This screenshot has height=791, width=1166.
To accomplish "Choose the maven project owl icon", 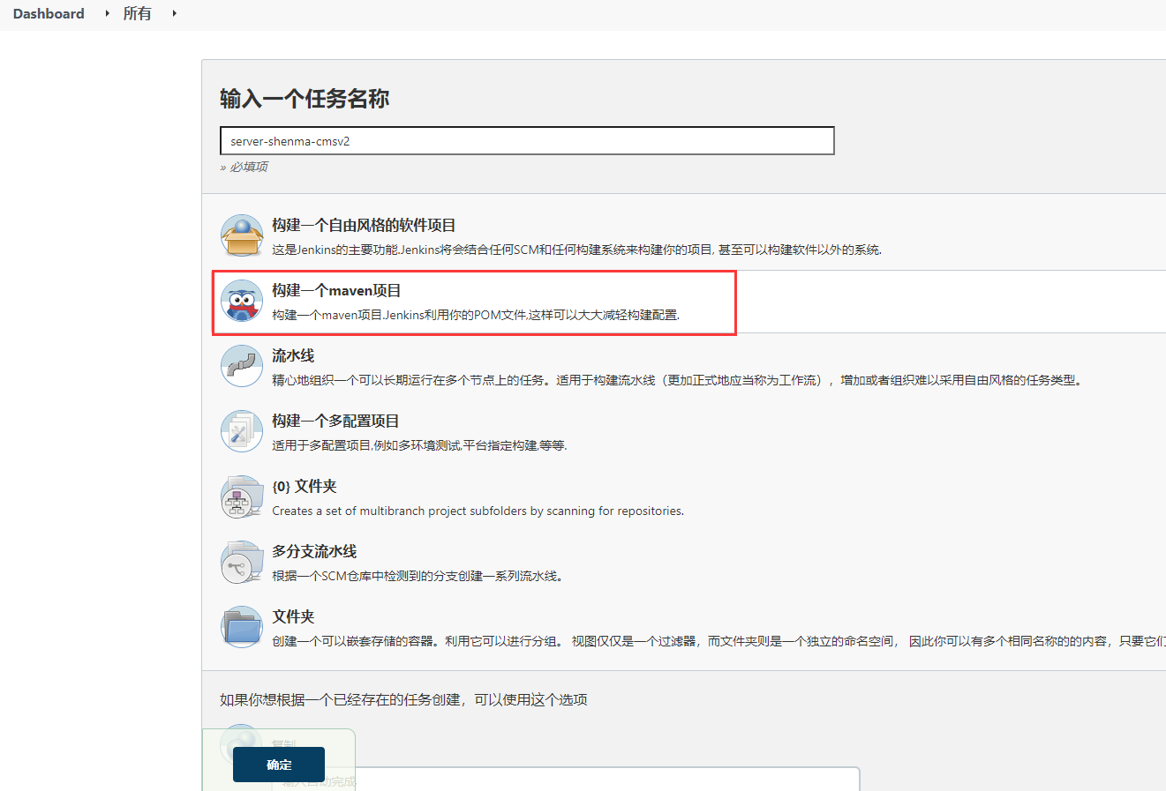I will coord(242,301).
